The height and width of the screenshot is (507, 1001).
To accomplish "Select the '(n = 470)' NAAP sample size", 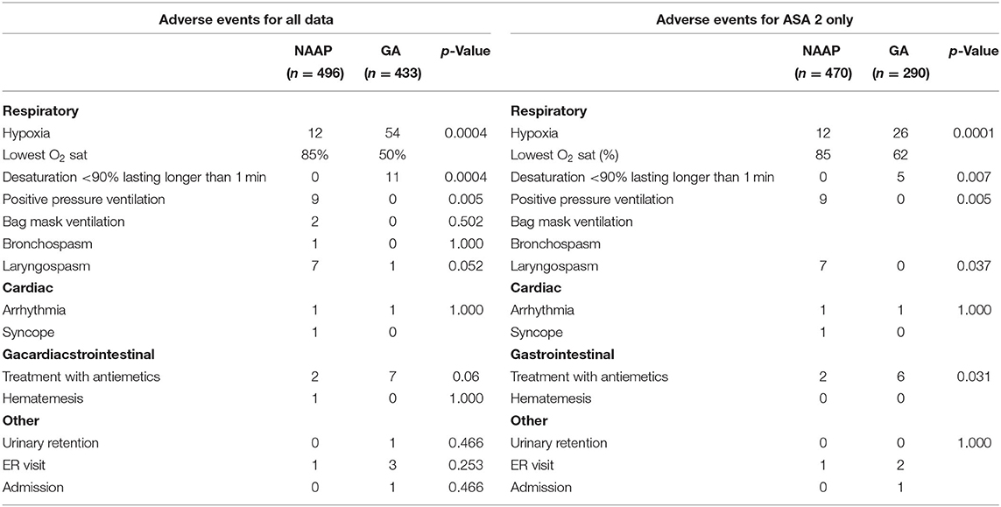I will [x=823, y=74].
